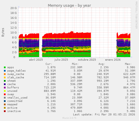
Task: Click the 'Min:' column header
Action: 75,64
